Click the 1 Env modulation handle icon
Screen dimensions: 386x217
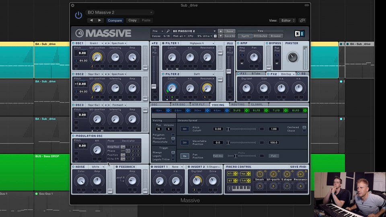(x=168, y=111)
